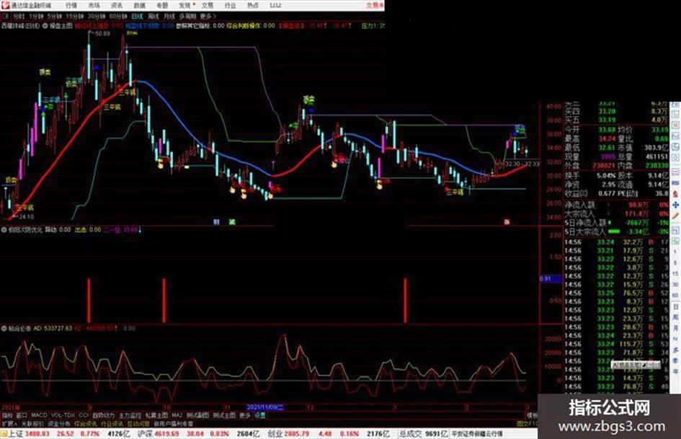Viewport: 681px width, 439px height.
Task: Switch chart to 15分钟 period
Action: 75,16
